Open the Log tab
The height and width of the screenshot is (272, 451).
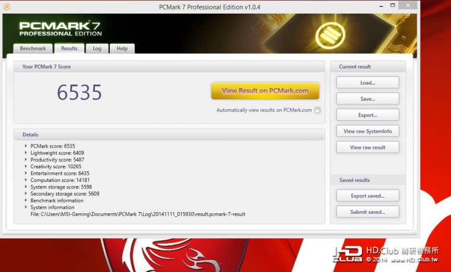97,49
